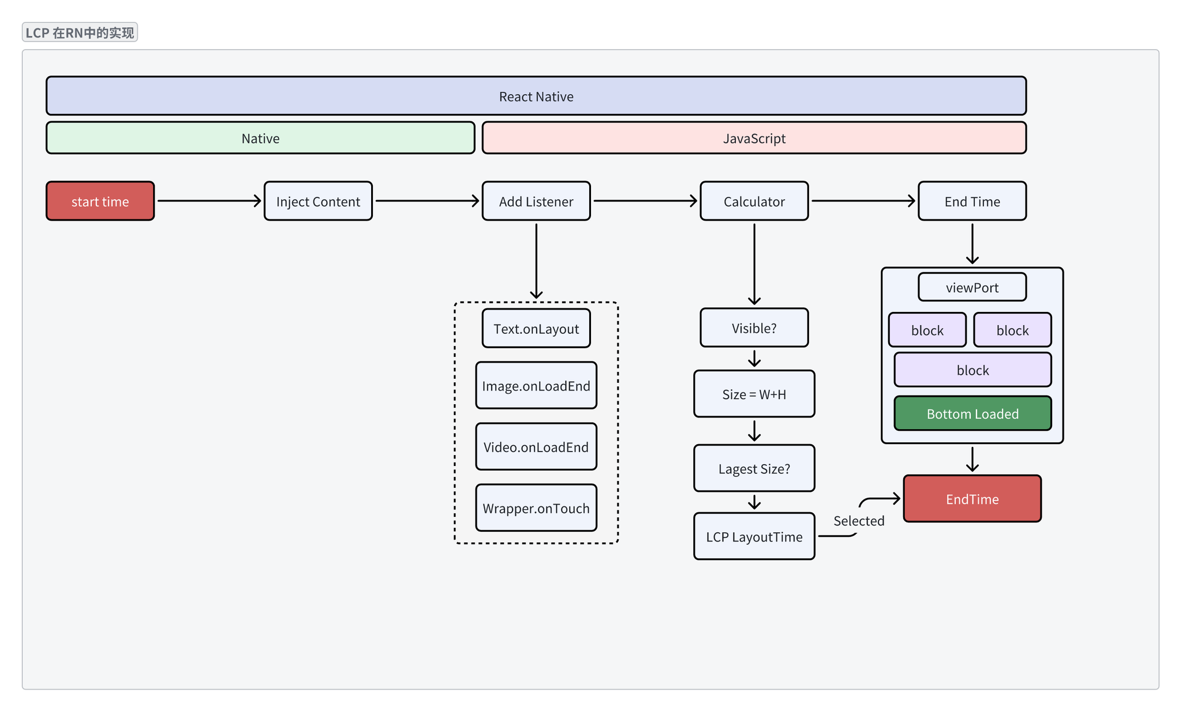This screenshot has width=1182, height=712.
Task: Click the Wrapper.onTouch box
Action: click(x=536, y=508)
